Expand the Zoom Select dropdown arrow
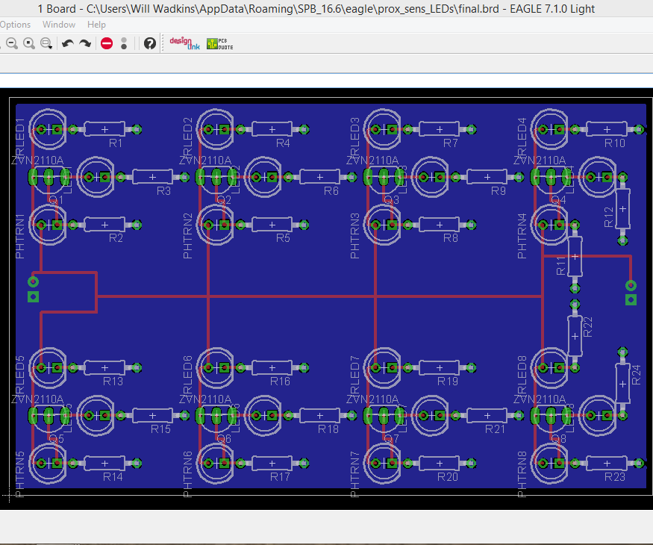The image size is (653, 545). (x=51, y=47)
